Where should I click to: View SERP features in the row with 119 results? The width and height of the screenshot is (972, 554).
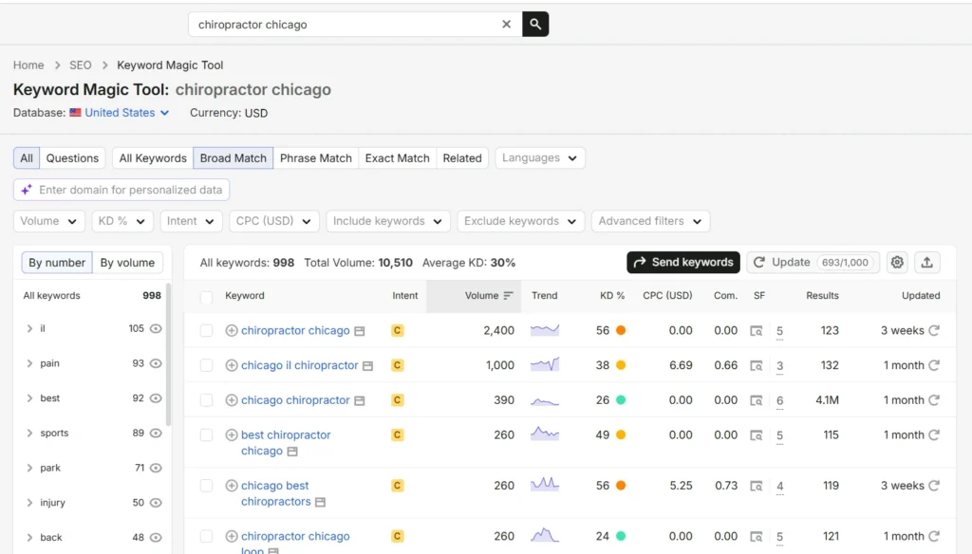pyautogui.click(x=757, y=486)
